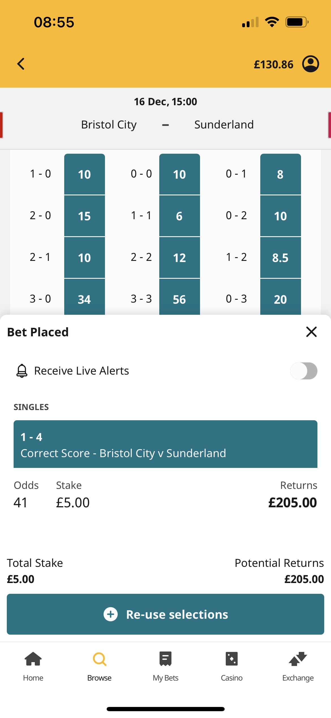
Task: Tap the back arrow icon
Action: [21, 64]
